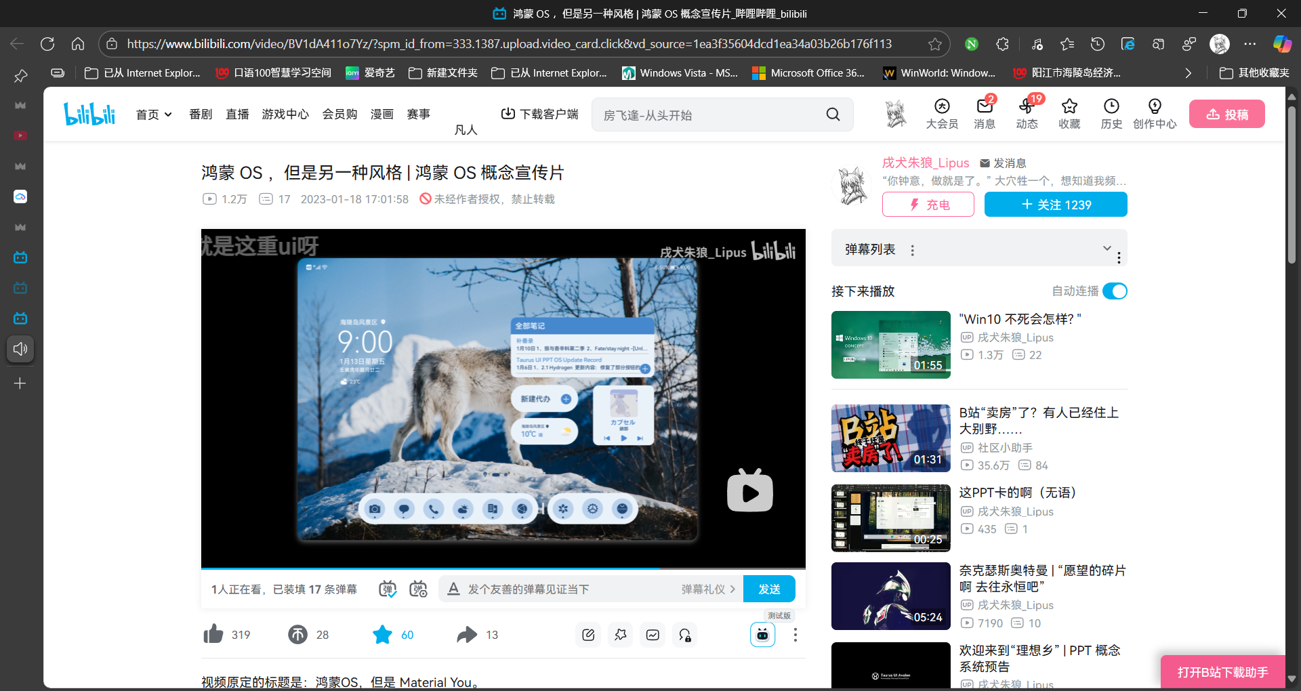Go to browser home page

(x=78, y=44)
